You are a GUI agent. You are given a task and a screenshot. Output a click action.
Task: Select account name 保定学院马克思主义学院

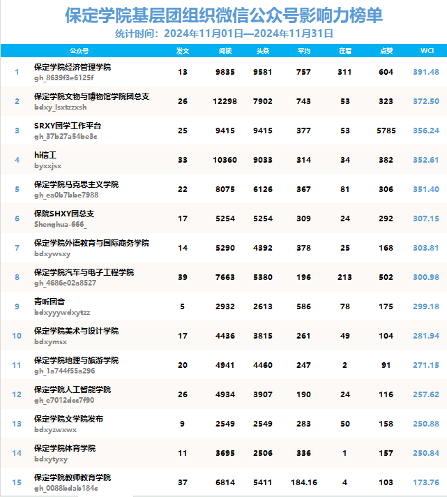[x=76, y=184]
